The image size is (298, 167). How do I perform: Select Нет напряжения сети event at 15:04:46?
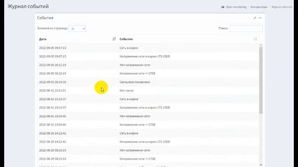(x=135, y=116)
